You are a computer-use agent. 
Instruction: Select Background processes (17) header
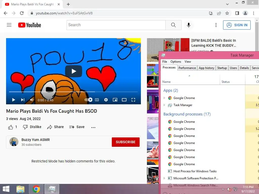point(187,114)
